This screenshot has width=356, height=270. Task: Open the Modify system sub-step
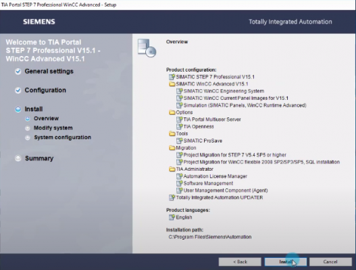click(x=53, y=128)
